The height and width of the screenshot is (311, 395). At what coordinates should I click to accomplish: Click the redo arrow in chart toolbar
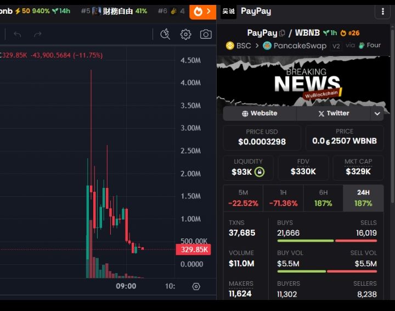[37, 34]
